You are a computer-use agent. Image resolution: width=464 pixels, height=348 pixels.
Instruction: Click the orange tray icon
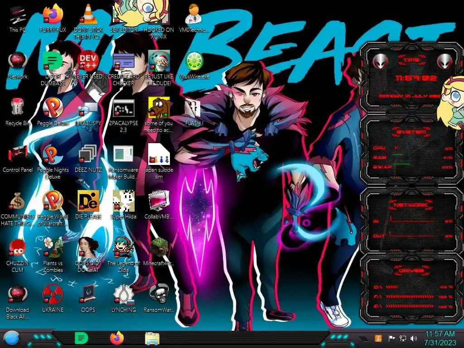coord(378,338)
